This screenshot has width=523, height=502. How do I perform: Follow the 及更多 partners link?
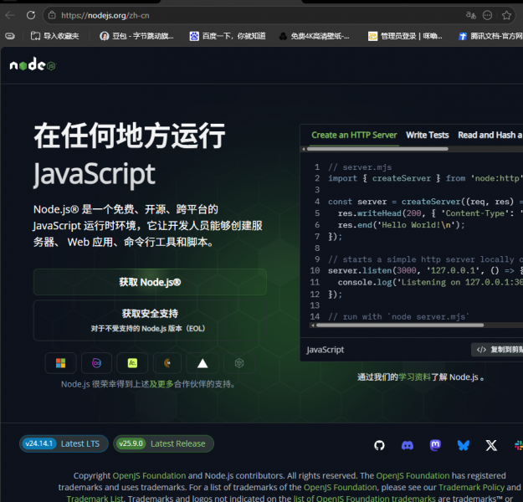tap(162, 384)
